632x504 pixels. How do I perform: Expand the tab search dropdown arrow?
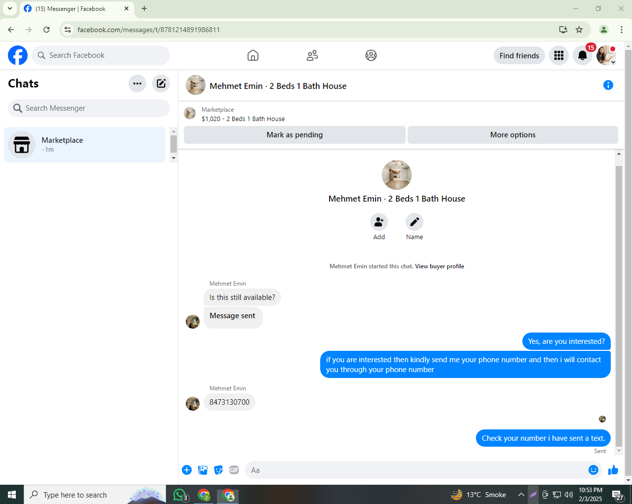[x=9, y=8]
